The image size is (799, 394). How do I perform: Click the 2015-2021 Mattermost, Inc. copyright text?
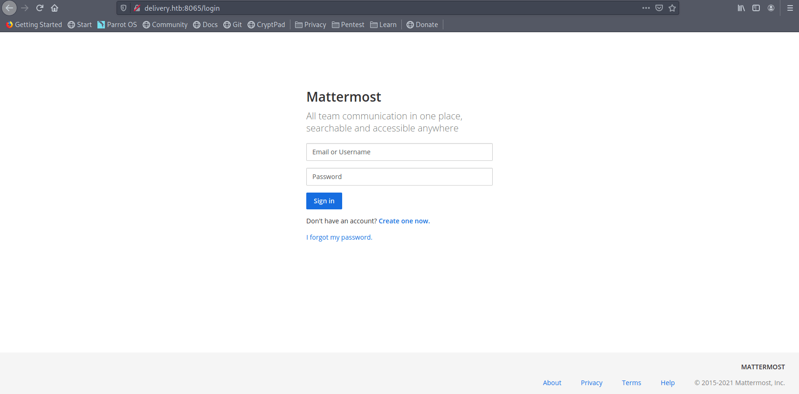(x=740, y=383)
